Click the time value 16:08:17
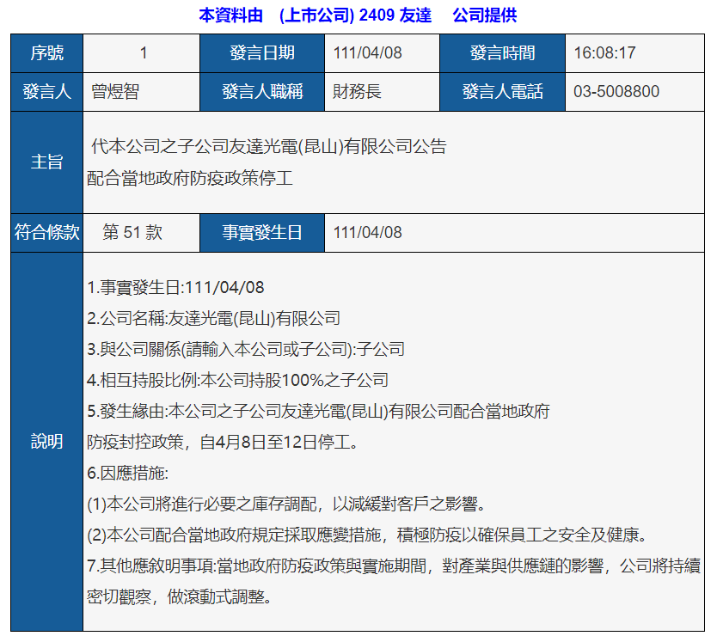Screen dimensions: 717x636 tap(604, 53)
